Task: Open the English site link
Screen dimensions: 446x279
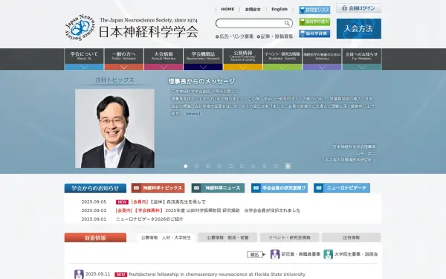Action: tap(279, 9)
